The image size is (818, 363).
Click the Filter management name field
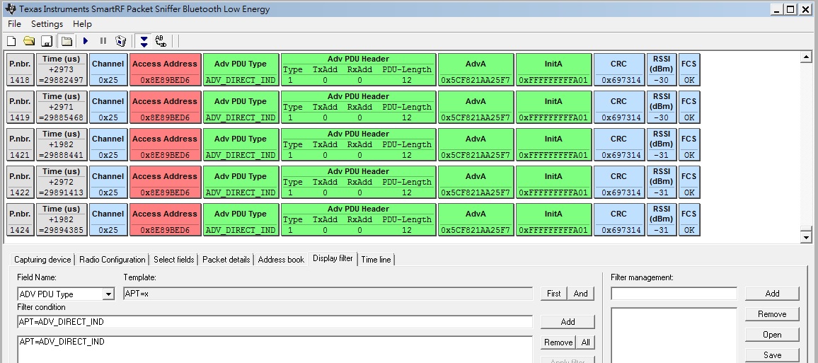pos(674,294)
